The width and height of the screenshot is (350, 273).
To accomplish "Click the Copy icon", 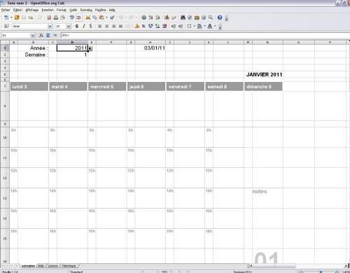I will [94, 17].
